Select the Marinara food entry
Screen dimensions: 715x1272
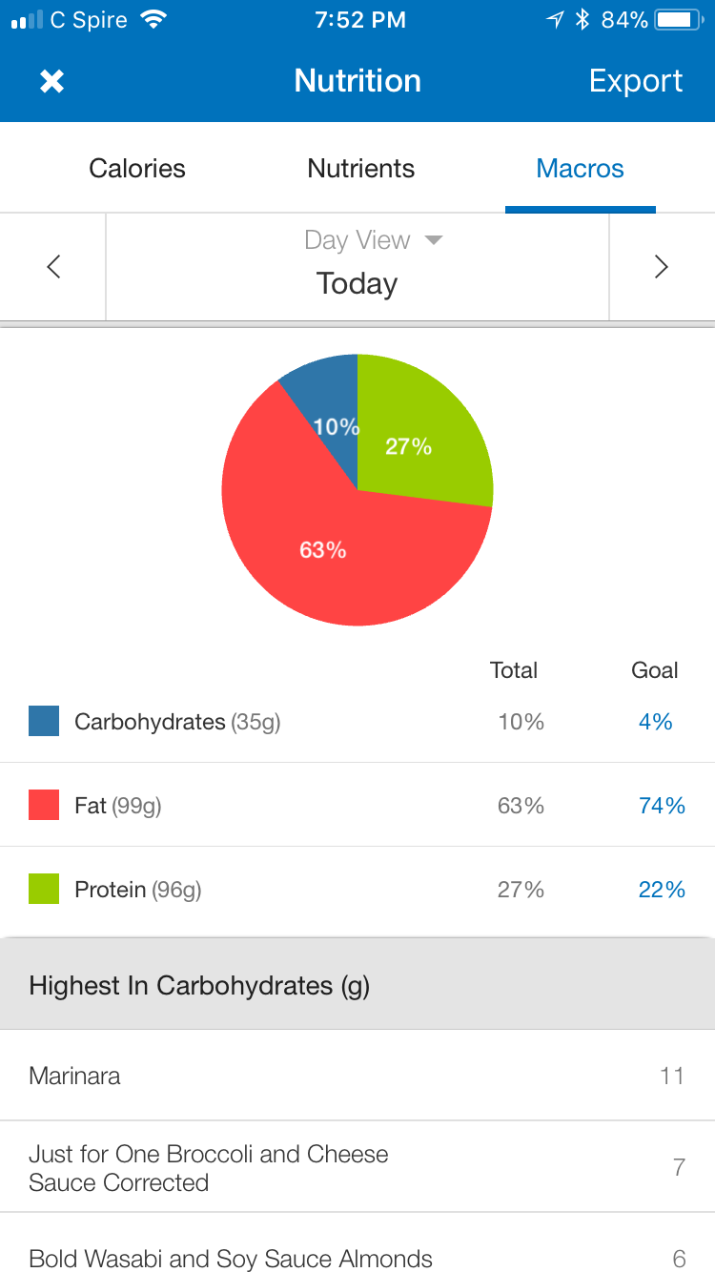coord(357,1076)
